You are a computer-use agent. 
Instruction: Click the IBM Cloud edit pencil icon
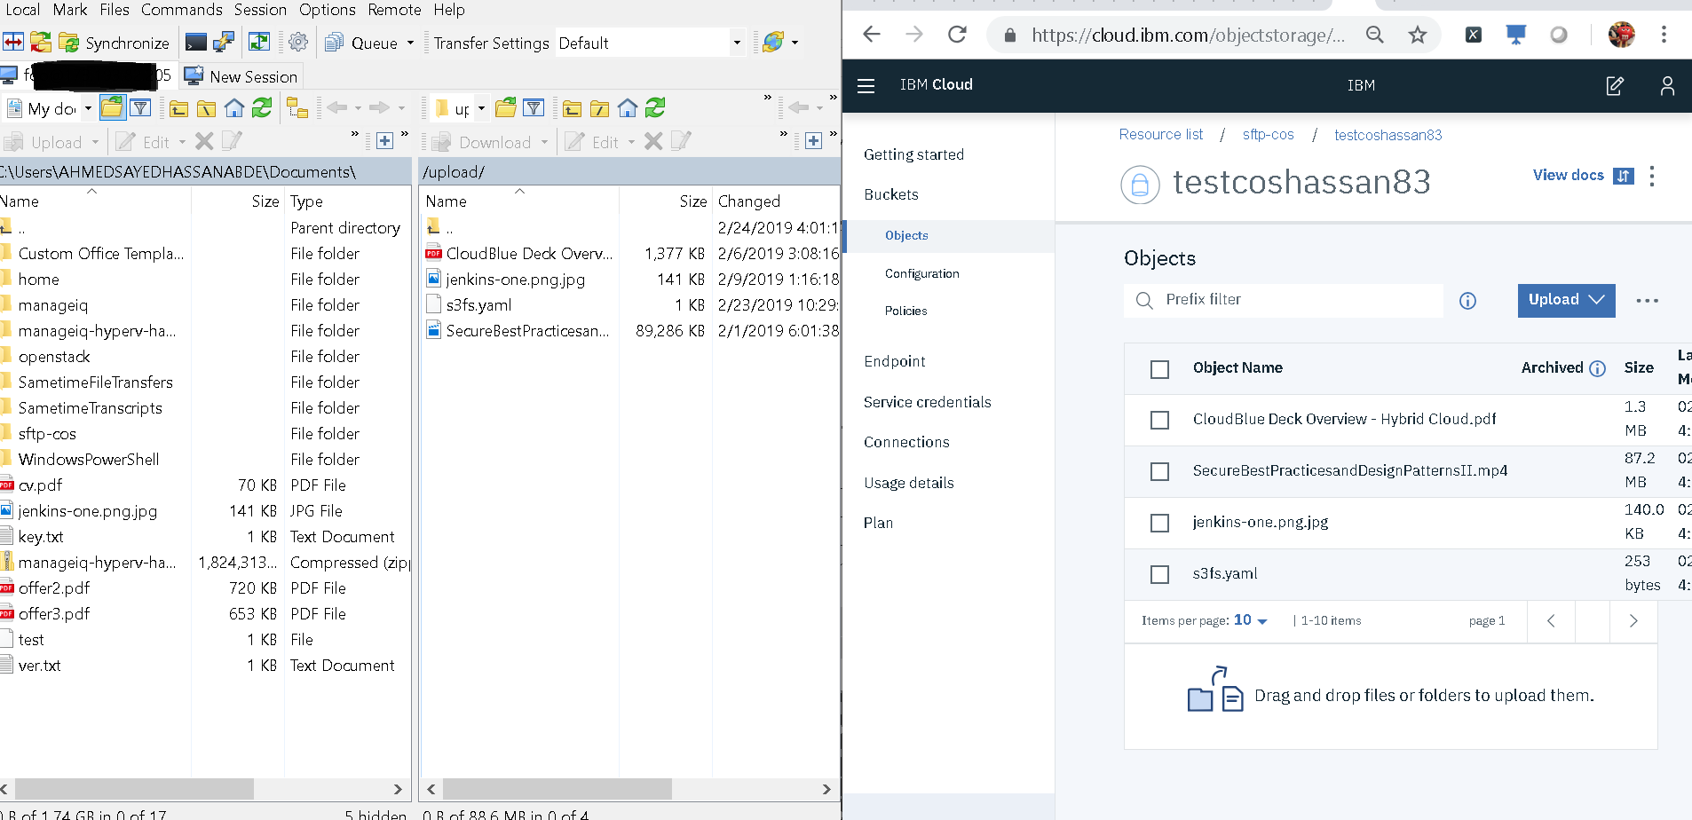click(x=1615, y=85)
